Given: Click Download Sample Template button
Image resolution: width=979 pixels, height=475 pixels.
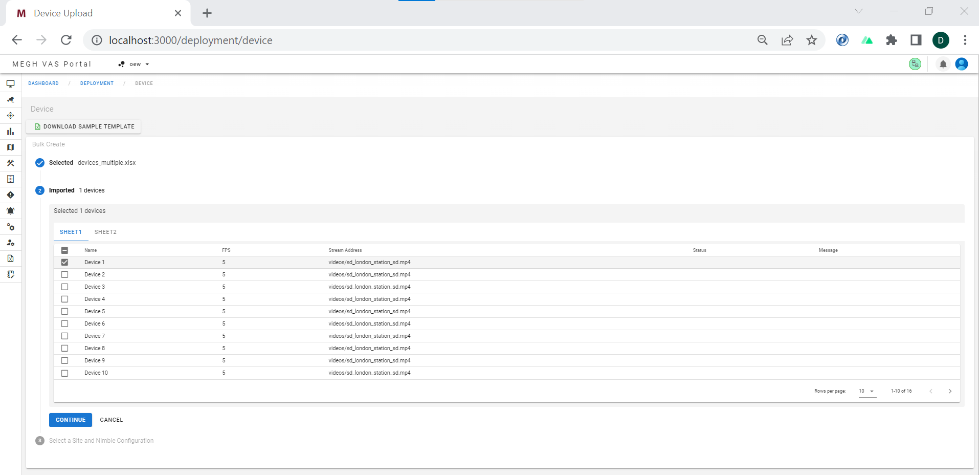Looking at the screenshot, I should [84, 126].
